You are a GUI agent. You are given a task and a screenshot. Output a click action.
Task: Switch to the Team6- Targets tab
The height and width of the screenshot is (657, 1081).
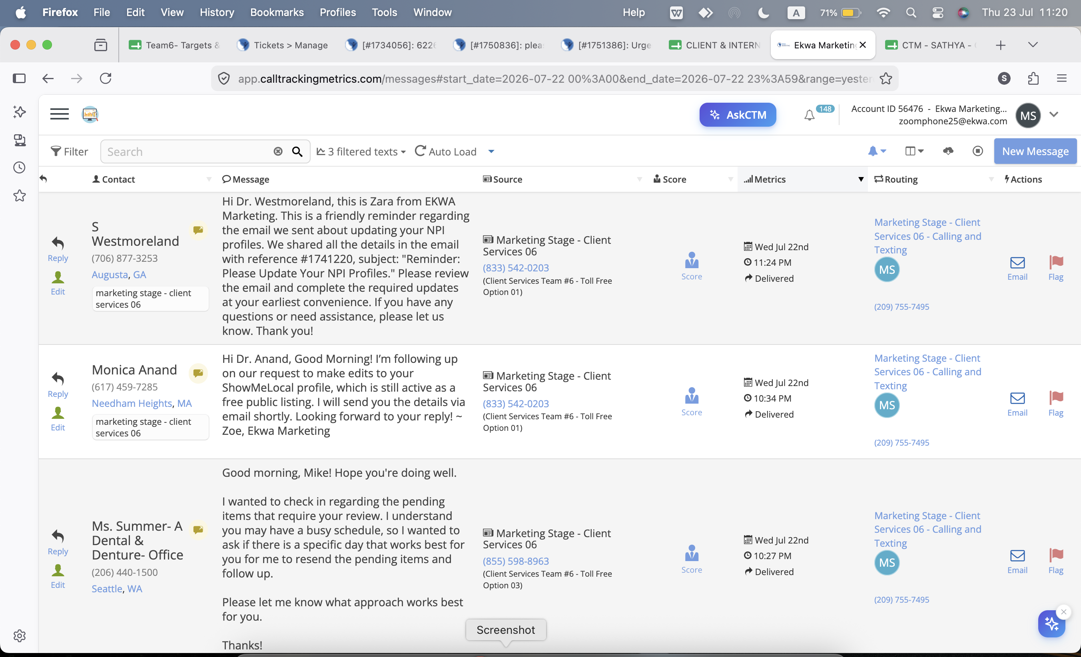[x=174, y=45]
